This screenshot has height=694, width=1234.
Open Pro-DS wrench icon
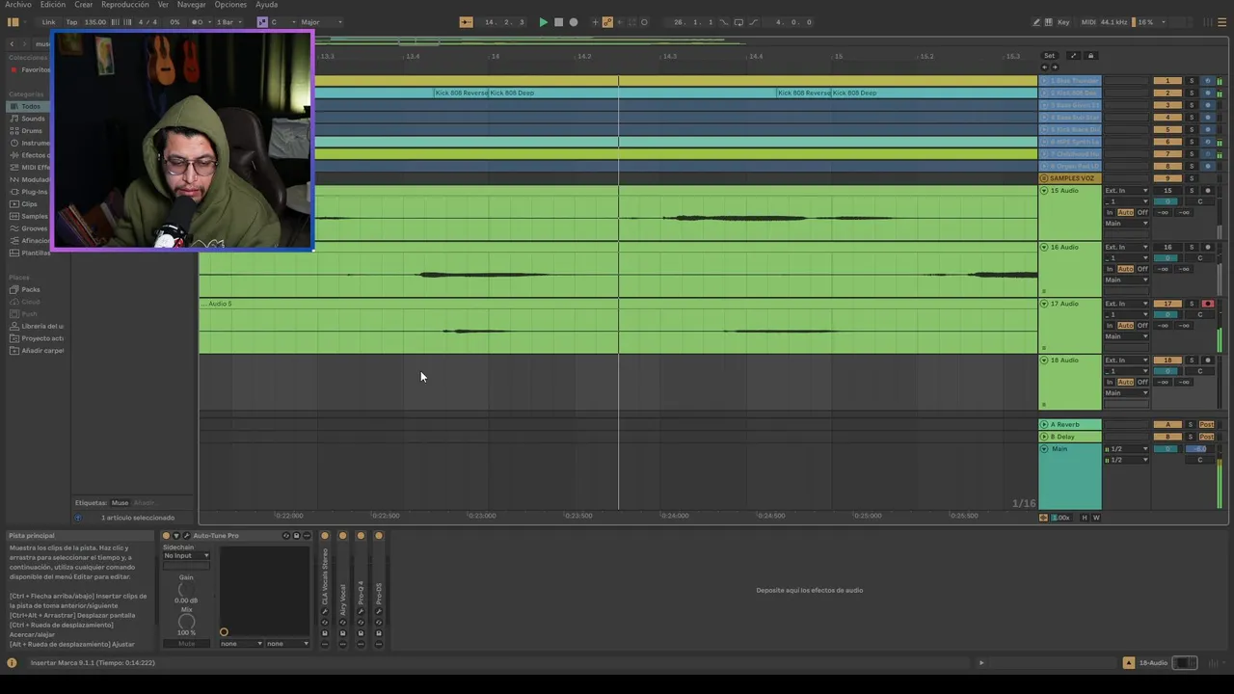(379, 611)
